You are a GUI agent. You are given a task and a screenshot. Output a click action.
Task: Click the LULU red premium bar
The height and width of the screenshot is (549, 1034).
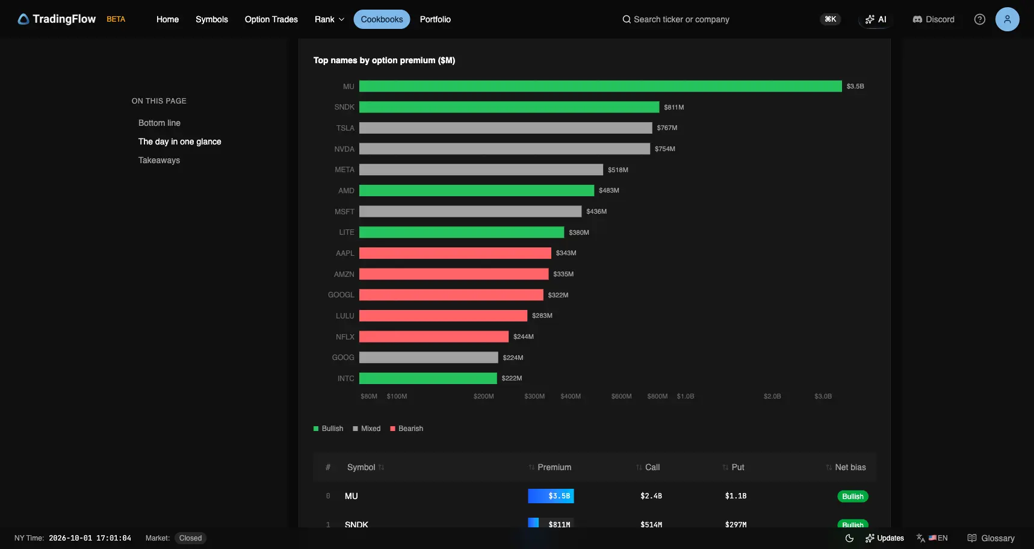pos(443,315)
